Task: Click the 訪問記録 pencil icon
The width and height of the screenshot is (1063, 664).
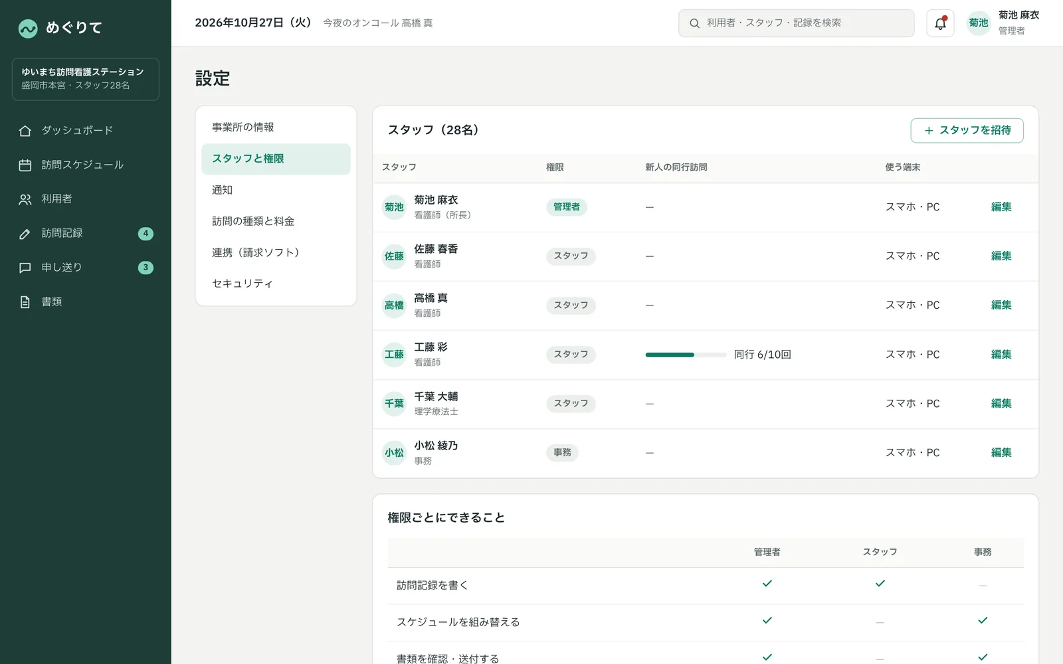Action: [x=25, y=234]
